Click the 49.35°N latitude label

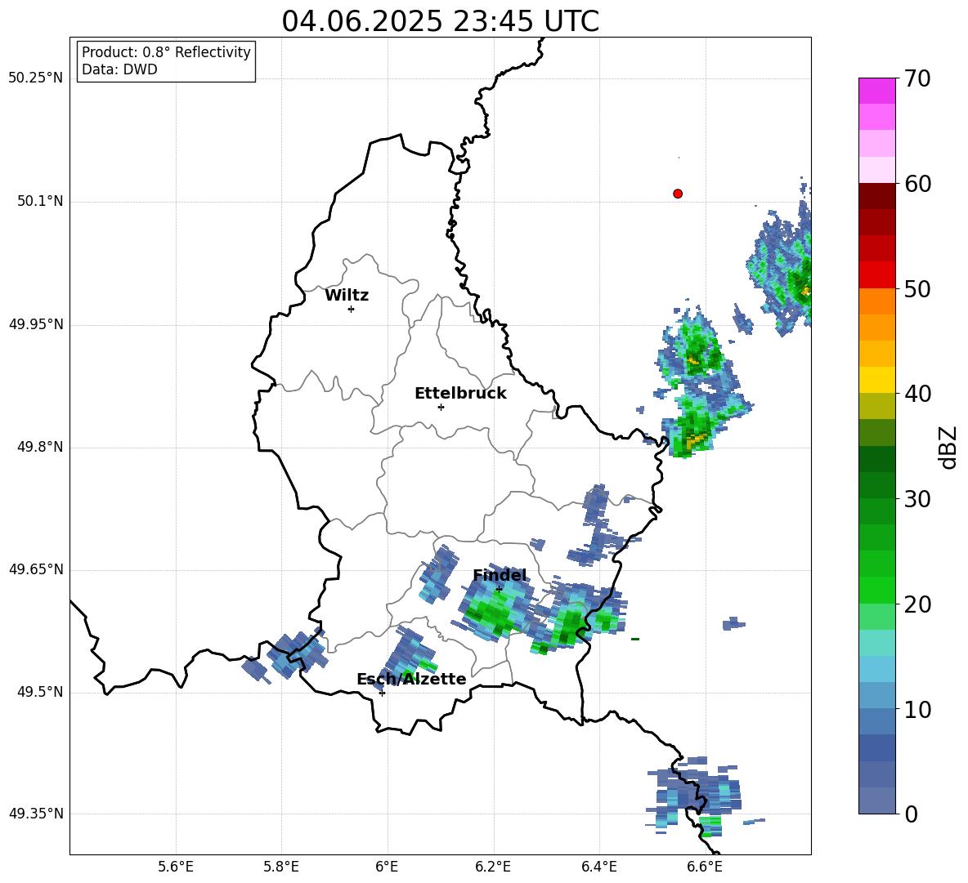tap(36, 814)
